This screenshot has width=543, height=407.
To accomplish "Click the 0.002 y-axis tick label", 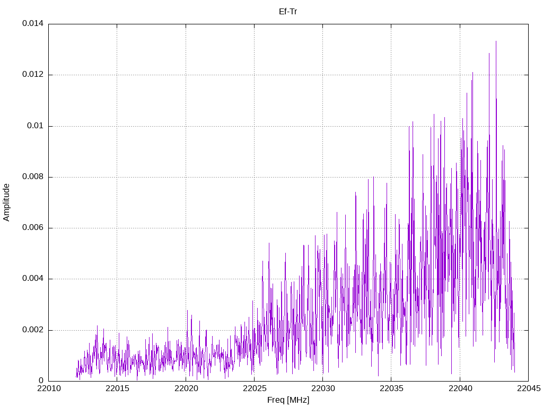I will click(32, 330).
